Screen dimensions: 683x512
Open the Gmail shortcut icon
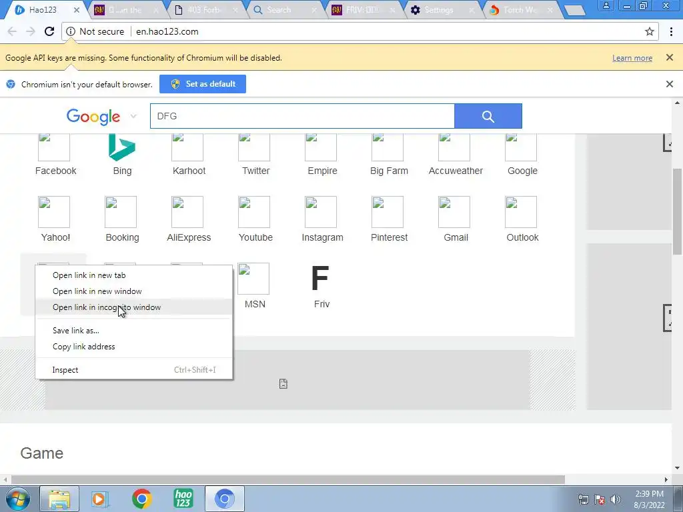[x=454, y=212]
